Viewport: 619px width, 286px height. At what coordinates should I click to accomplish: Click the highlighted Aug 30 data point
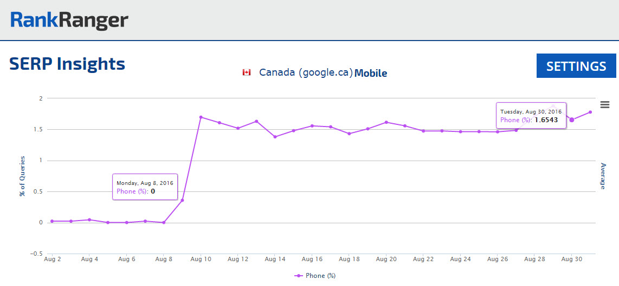(571, 119)
